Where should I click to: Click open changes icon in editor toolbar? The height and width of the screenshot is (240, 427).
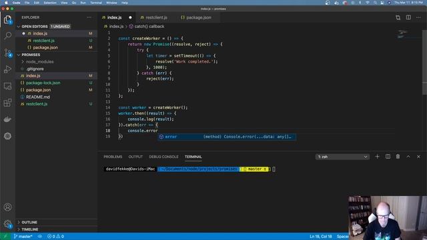(398, 17)
